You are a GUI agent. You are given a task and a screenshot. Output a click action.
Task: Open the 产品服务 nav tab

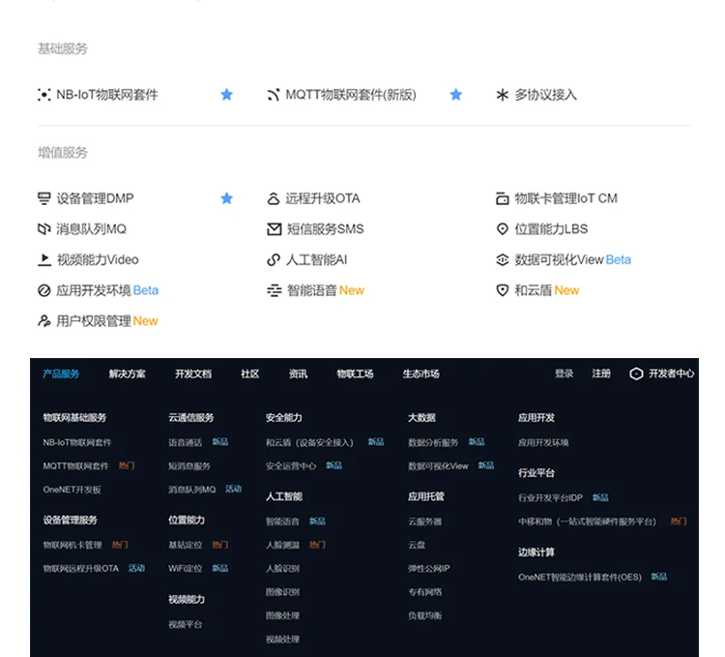coord(61,373)
